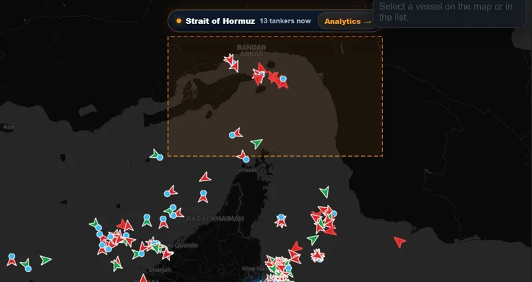
Task: Select green vessel east of the Khasab peninsula
Action: 325,192
